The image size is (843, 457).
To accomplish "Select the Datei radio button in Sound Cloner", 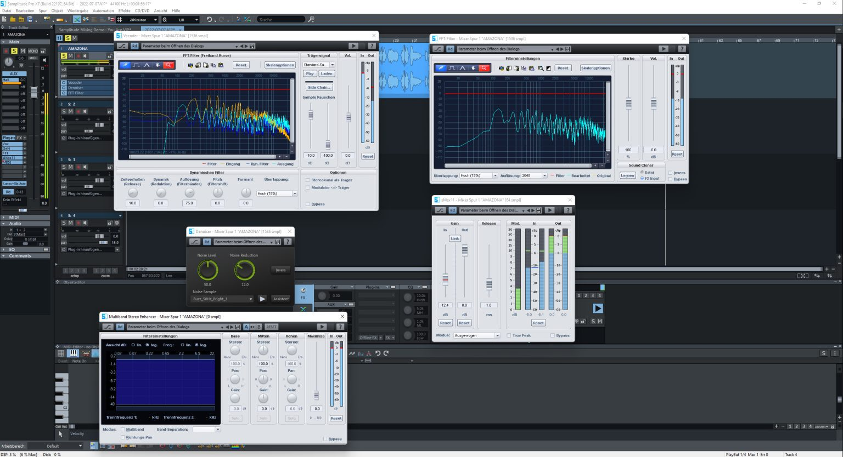I will [642, 172].
